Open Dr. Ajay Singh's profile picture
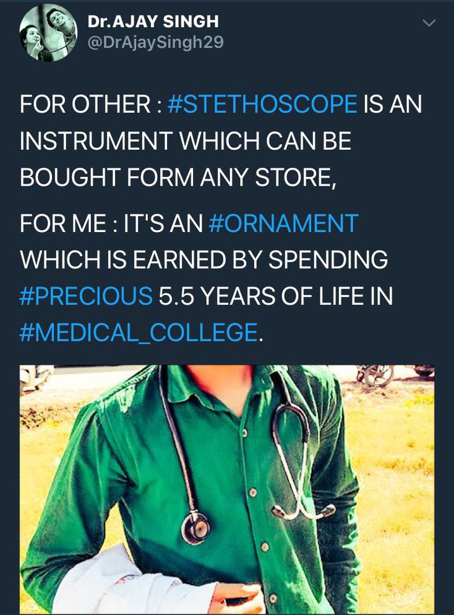This screenshot has width=454, height=615. point(48,33)
